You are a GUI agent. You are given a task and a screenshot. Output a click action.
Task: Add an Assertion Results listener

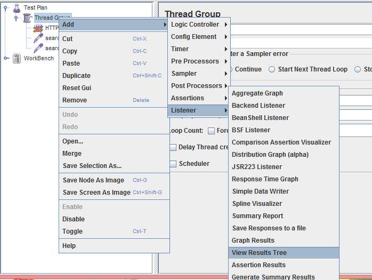click(284, 265)
